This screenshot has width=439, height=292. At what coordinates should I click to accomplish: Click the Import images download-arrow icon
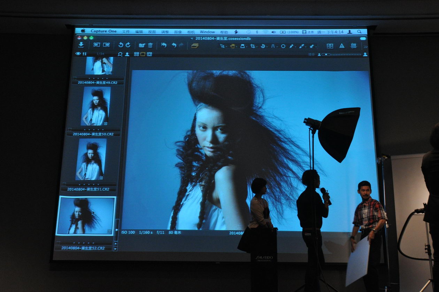81,45
